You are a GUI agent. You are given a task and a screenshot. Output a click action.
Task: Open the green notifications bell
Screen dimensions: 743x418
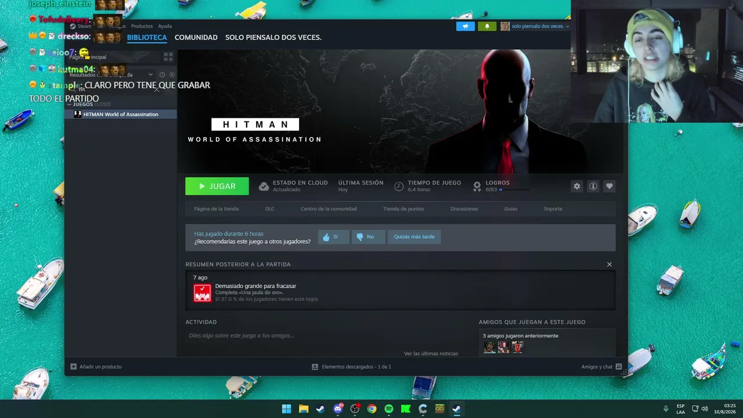487,26
